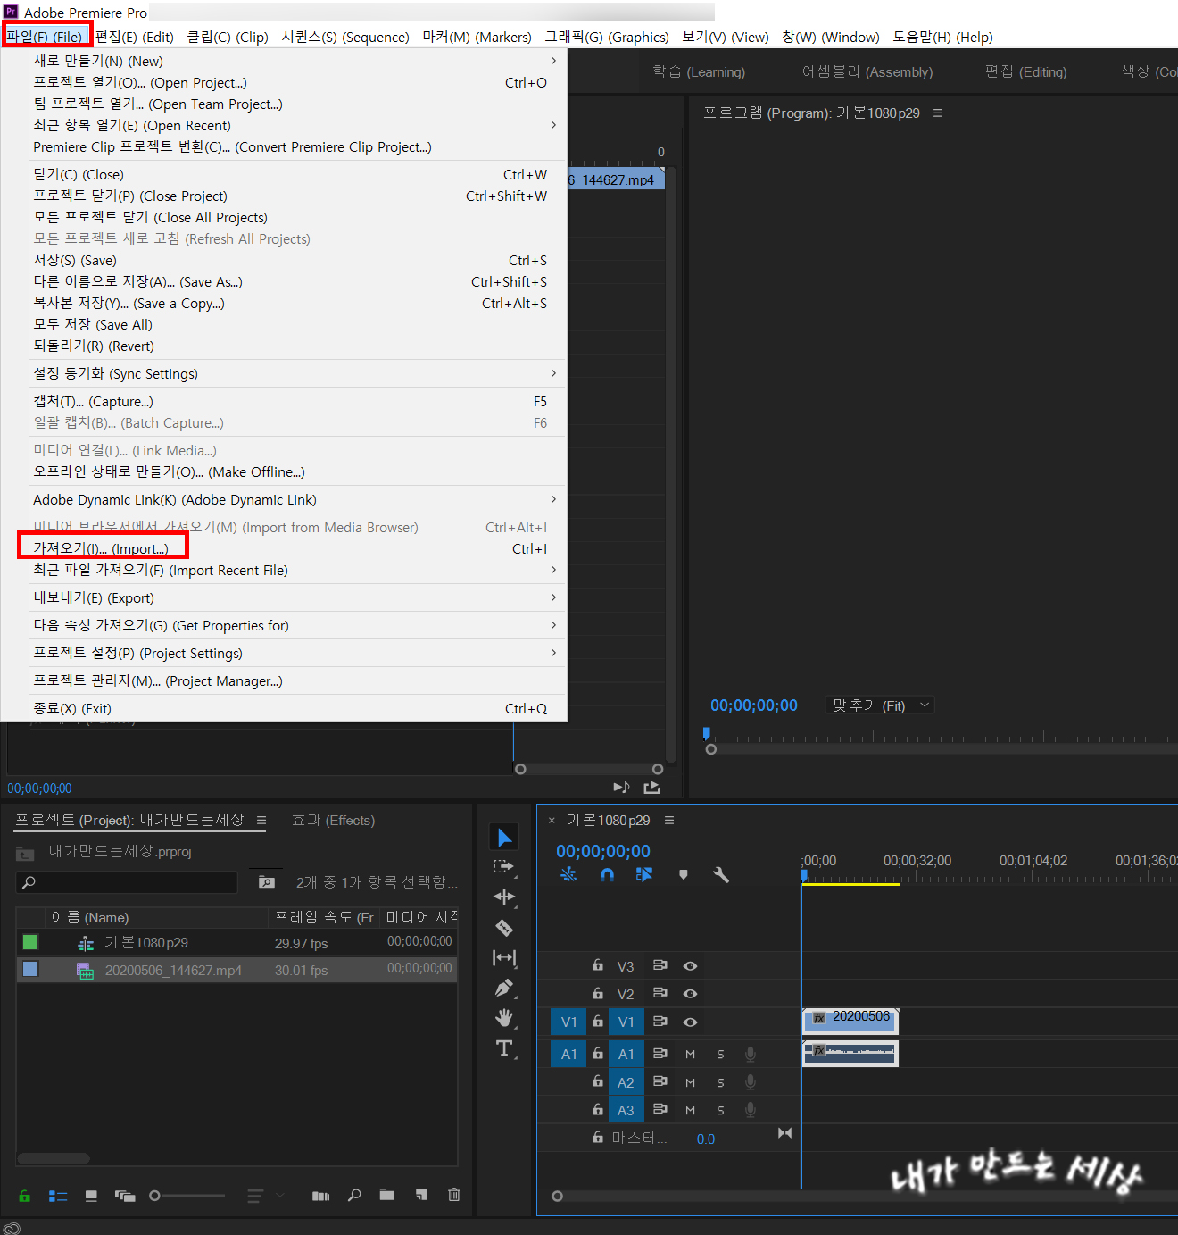
Task: Click the green label swatch of 기본1080p29
Action: pos(30,942)
